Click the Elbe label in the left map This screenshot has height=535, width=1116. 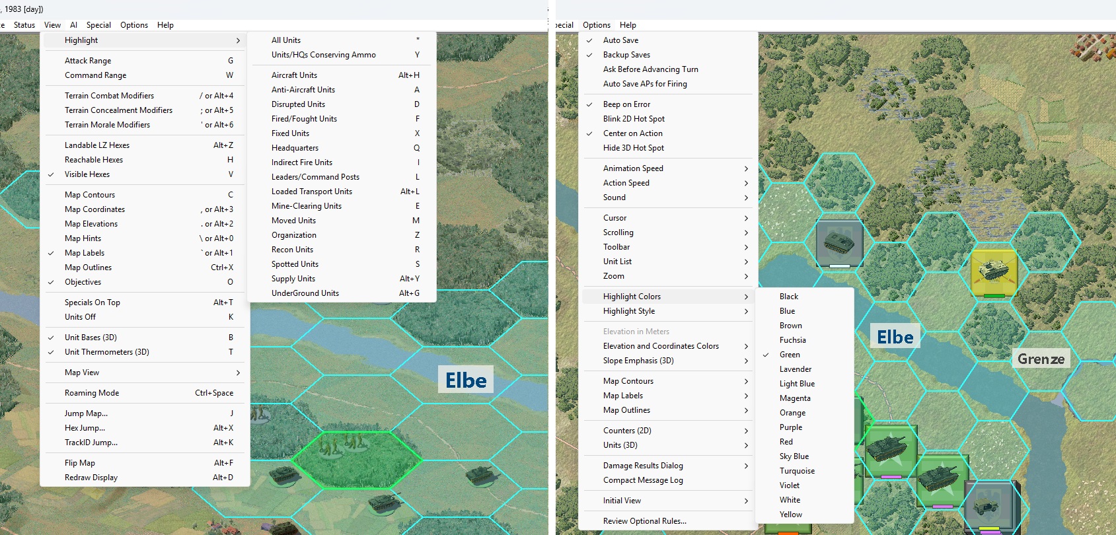point(466,380)
